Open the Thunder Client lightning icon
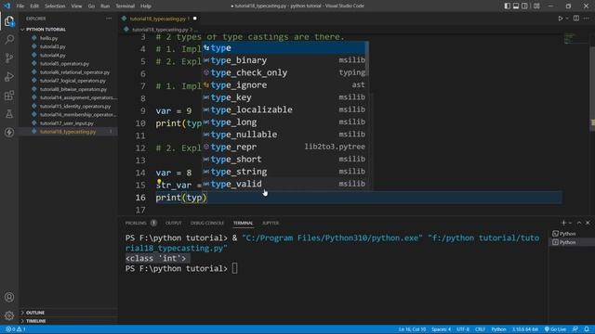The width and height of the screenshot is (595, 334). [9, 132]
